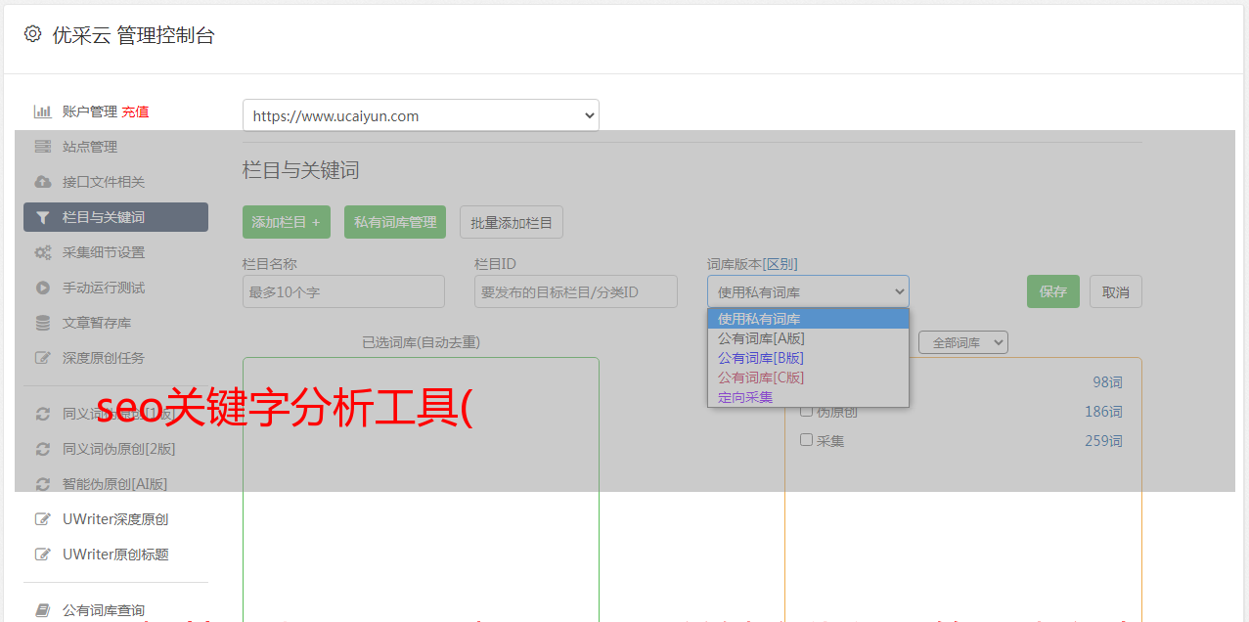1249x622 pixels.
Task: Click the database icon for 文章暂存库
Action: point(42,323)
